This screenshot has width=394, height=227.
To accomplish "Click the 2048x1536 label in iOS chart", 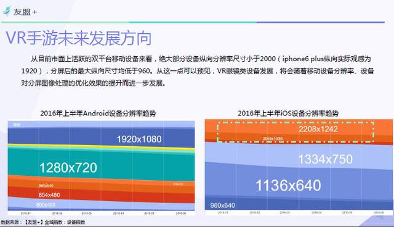I will click(x=273, y=139).
